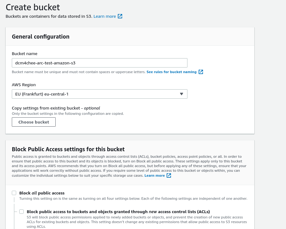Click the new access control lists setting label

(118, 212)
